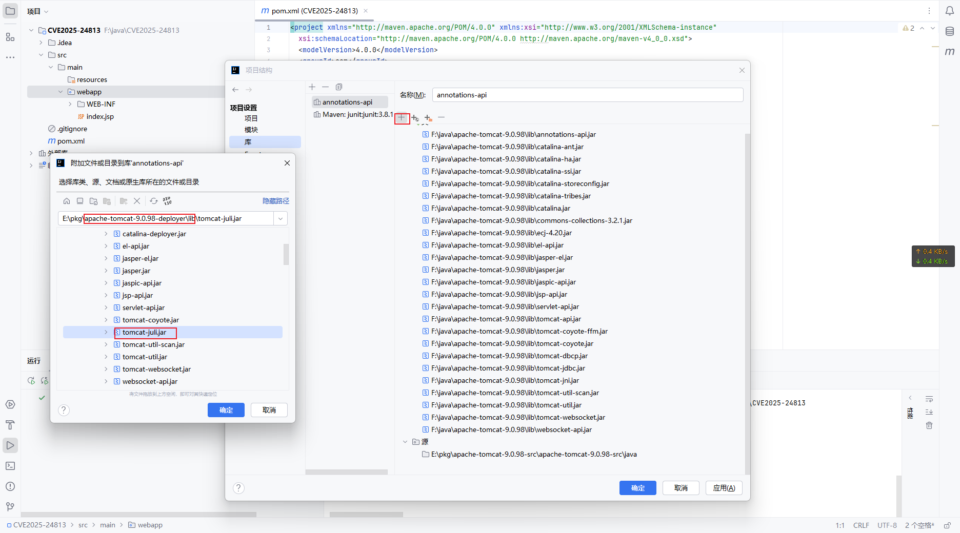Open the 项目 project view dropdown

(38, 11)
